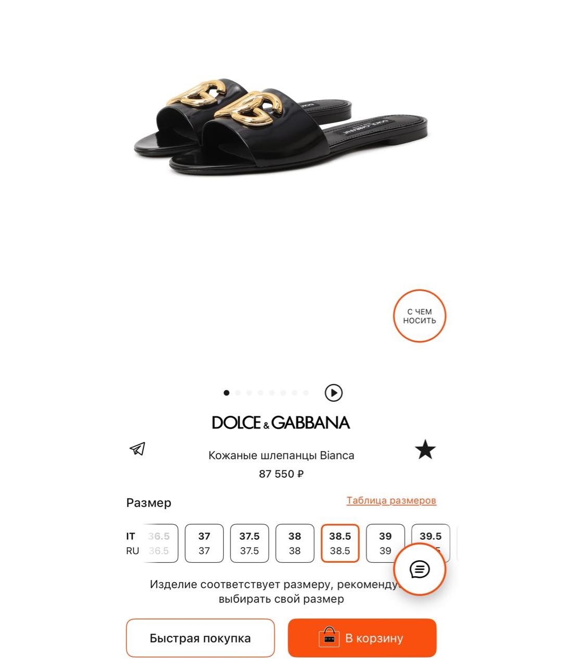Open the 'С чем носить' circle
Viewport: 563px width, 667px height.
coord(420,316)
